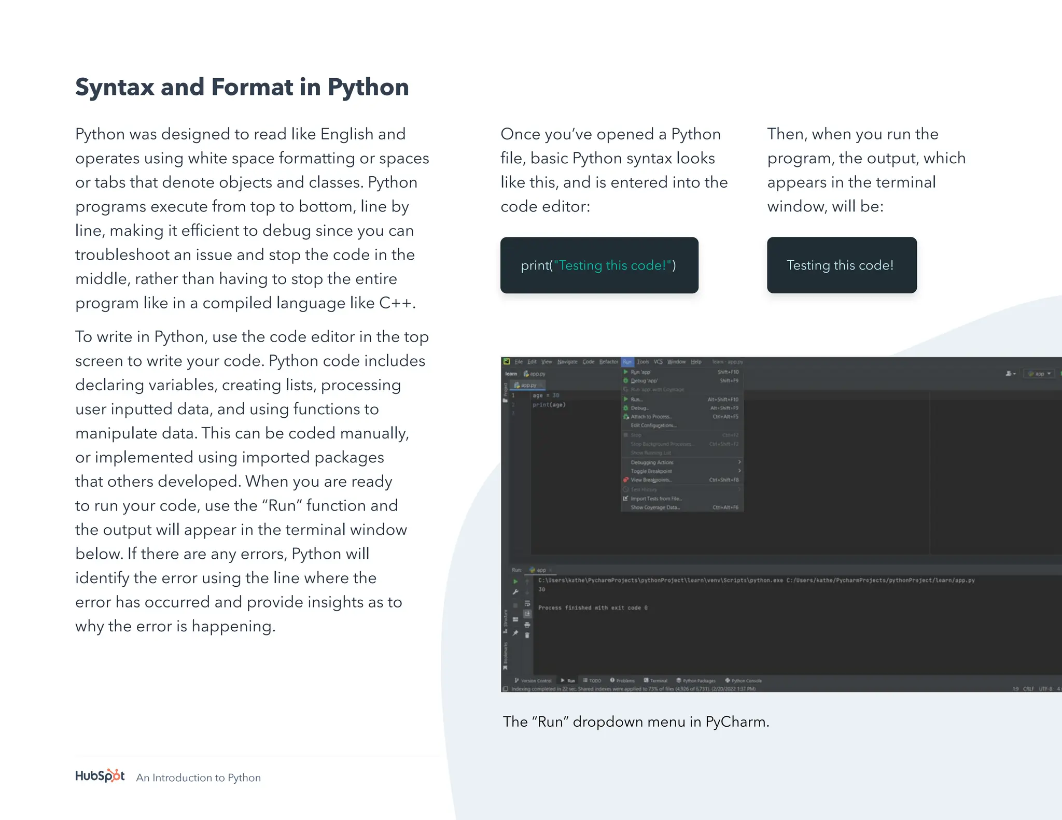The height and width of the screenshot is (820, 1062).
Task: Click the app.py breadcrumb in navigation bar
Action: coord(535,374)
